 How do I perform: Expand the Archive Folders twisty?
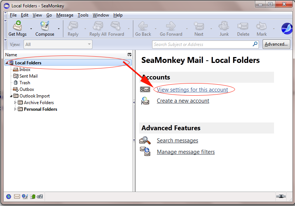pos(15,103)
